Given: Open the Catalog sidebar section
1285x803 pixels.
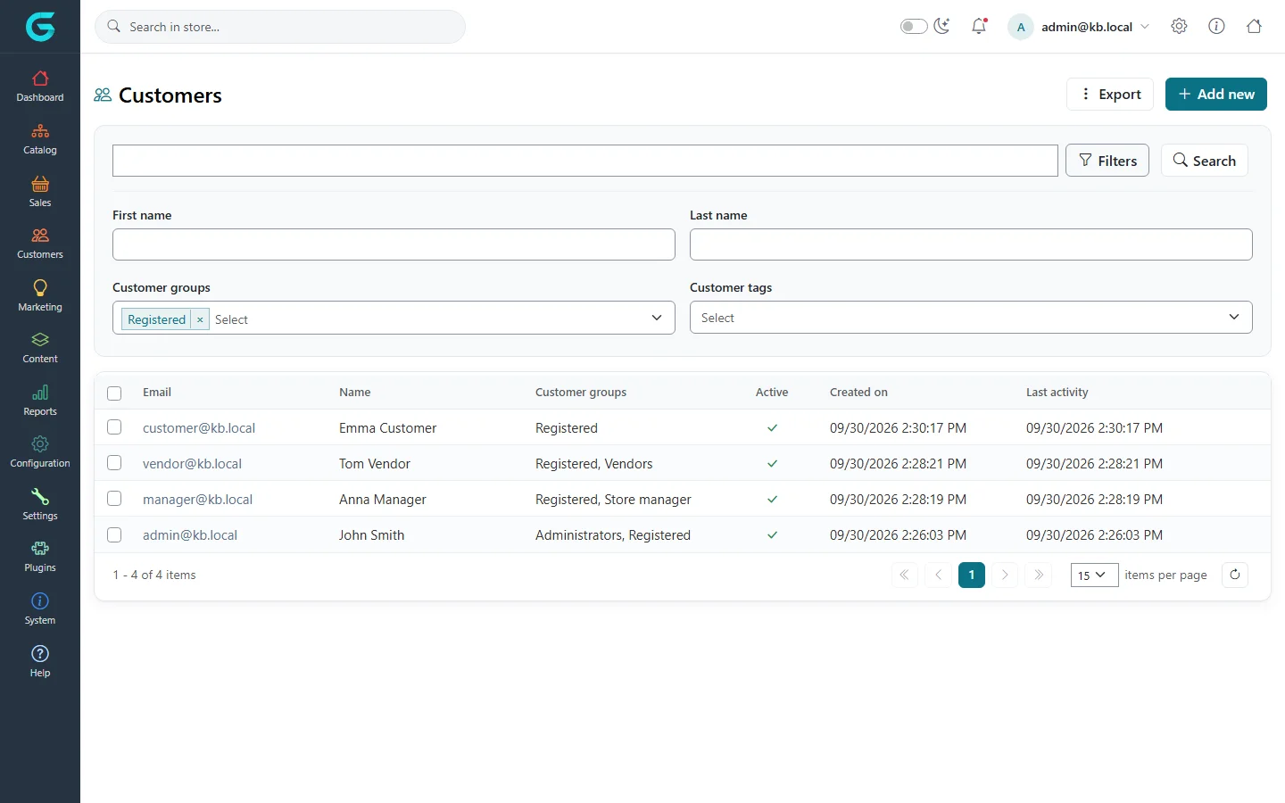Looking at the screenshot, I should click(x=40, y=139).
